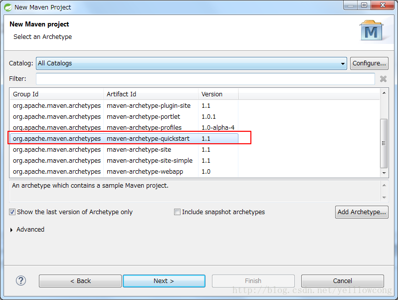Viewport: 398px width, 300px height.
Task: Click version 1.0-alpha-4 cell
Action: (218, 127)
